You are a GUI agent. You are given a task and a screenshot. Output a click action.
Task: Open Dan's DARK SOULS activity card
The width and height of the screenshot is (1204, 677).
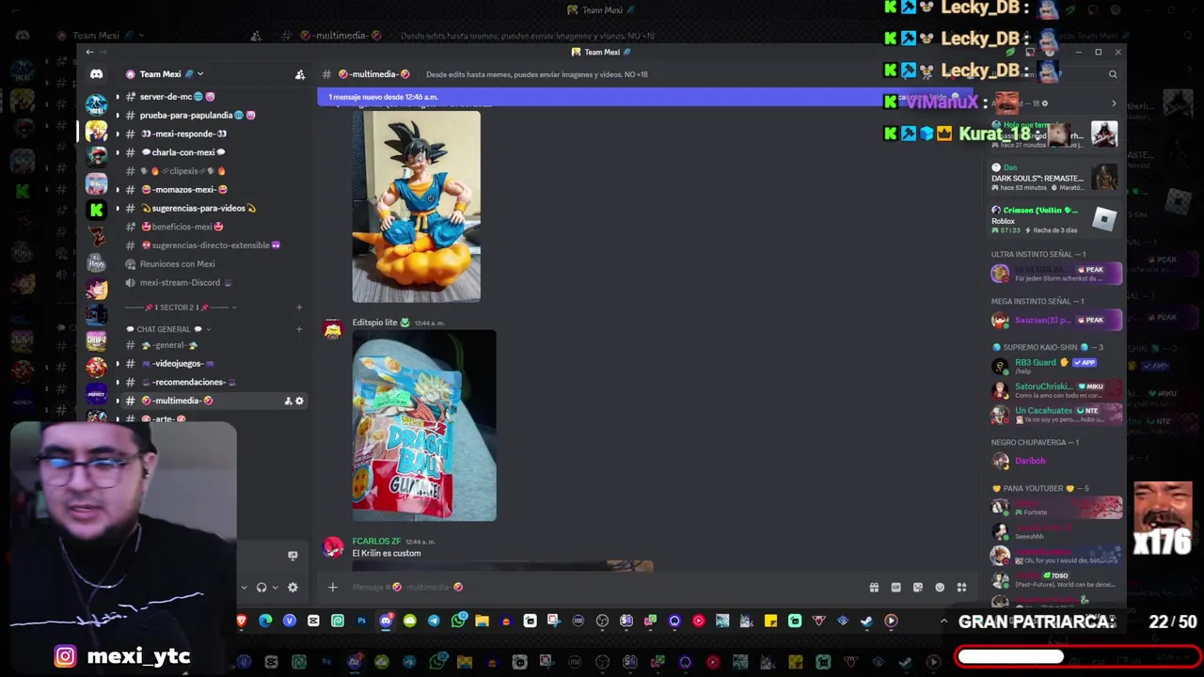point(1055,177)
